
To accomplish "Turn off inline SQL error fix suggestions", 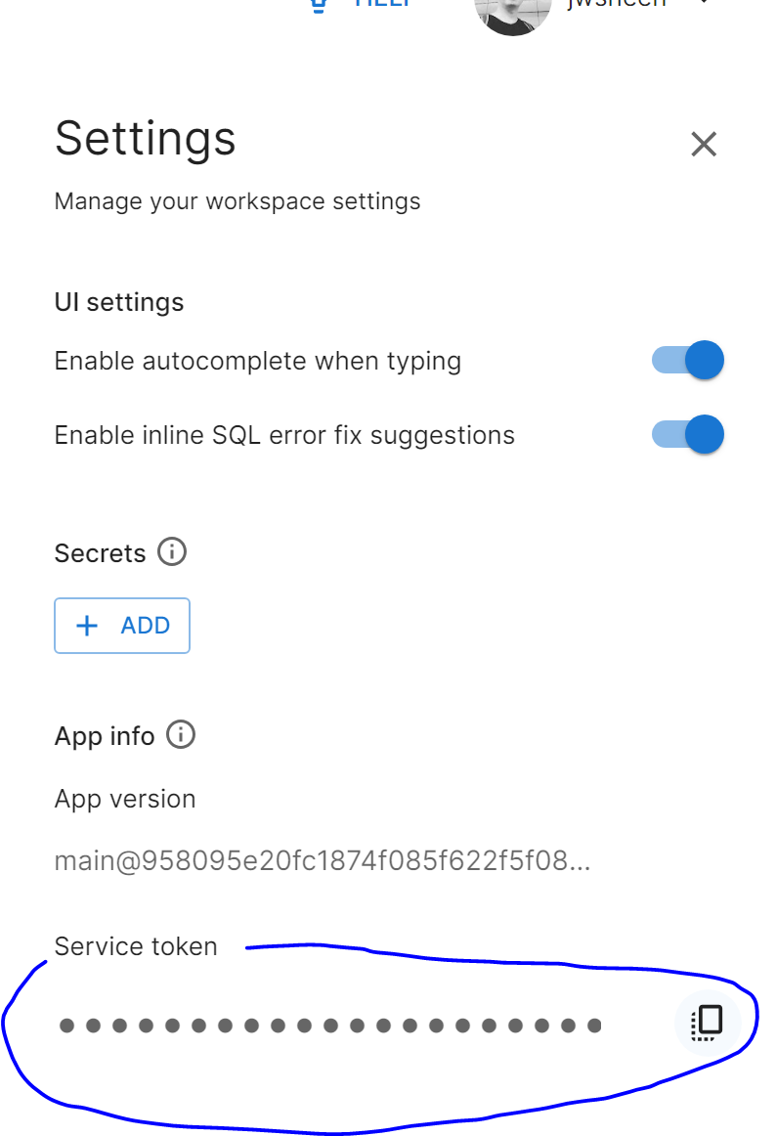I will (688, 434).
